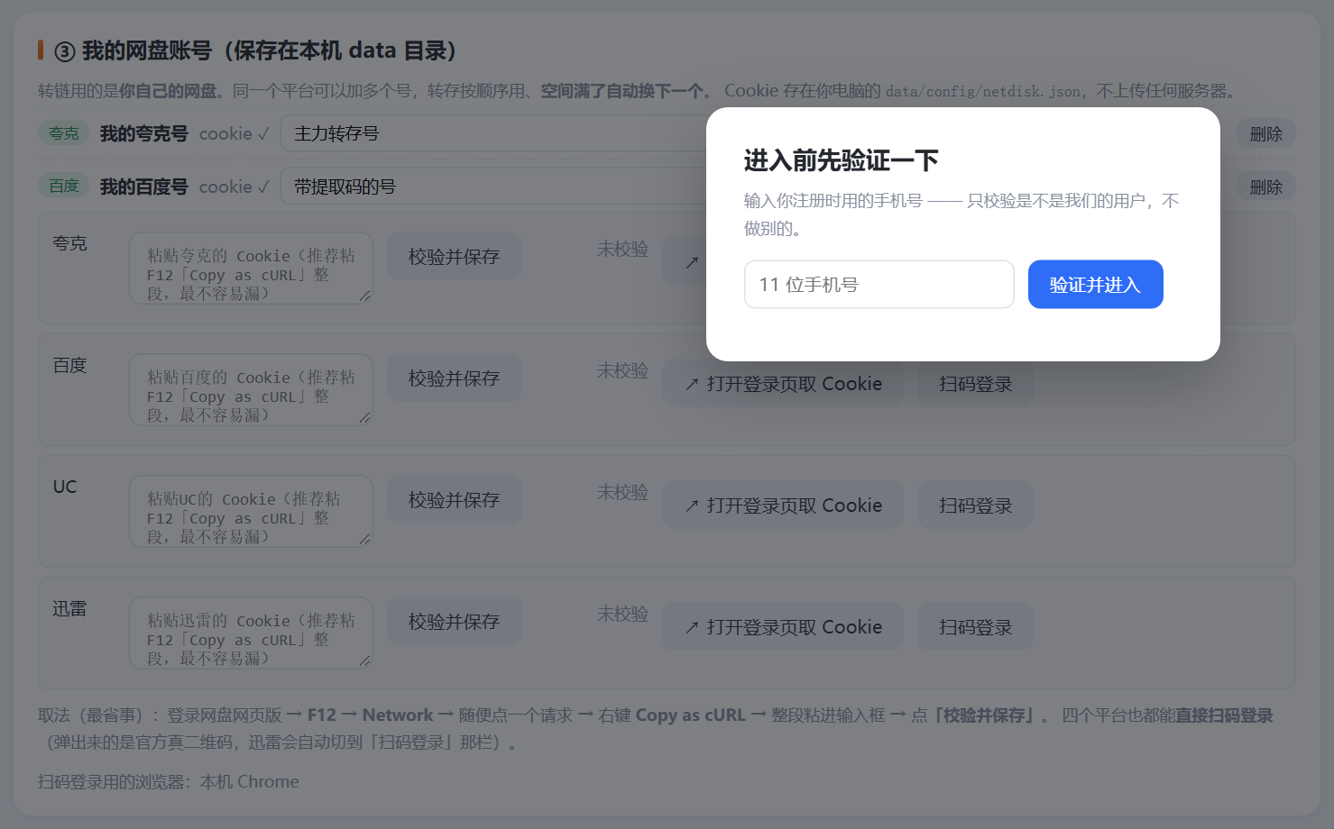1334x829 pixels.
Task: Click the 进入前先验证一下 dialog title
Action: click(841, 160)
